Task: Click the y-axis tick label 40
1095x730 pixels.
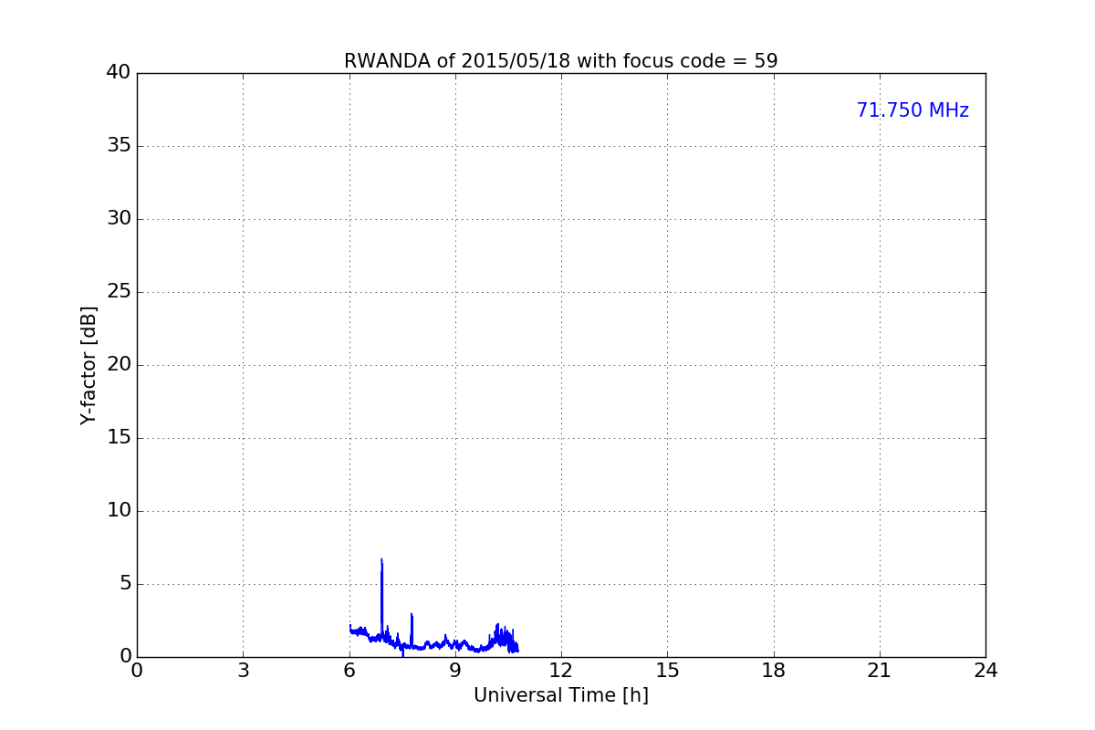Action: pyautogui.click(x=118, y=73)
